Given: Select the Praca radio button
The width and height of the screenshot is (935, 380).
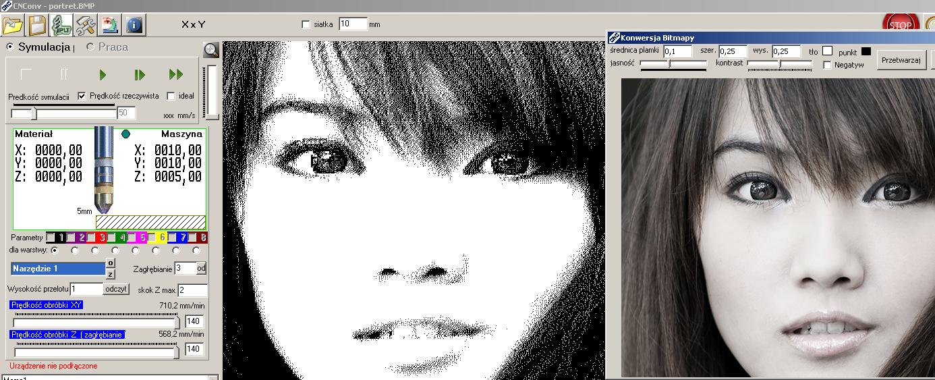Looking at the screenshot, I should tap(90, 47).
